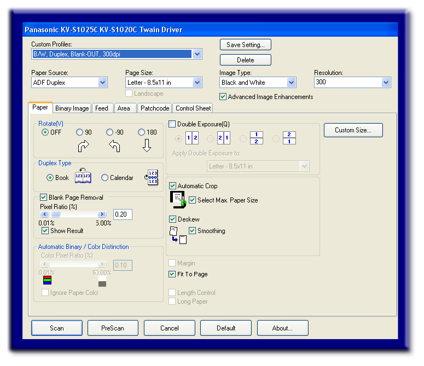The height and width of the screenshot is (366, 424).
Task: Open the About... dialog
Action: pos(283,328)
